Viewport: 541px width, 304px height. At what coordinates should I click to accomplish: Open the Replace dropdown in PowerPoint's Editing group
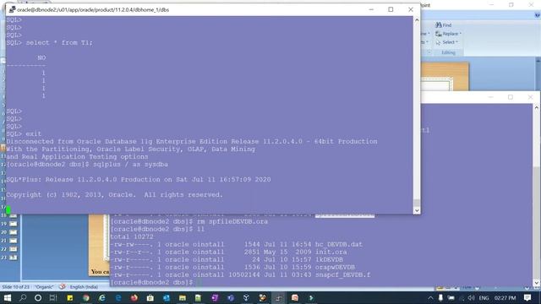[448, 34]
